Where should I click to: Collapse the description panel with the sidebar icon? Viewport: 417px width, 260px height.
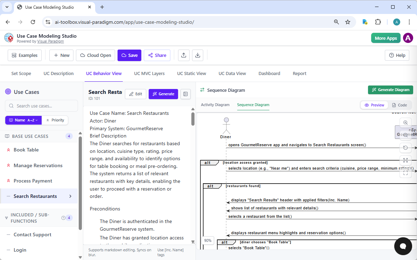[x=185, y=94]
